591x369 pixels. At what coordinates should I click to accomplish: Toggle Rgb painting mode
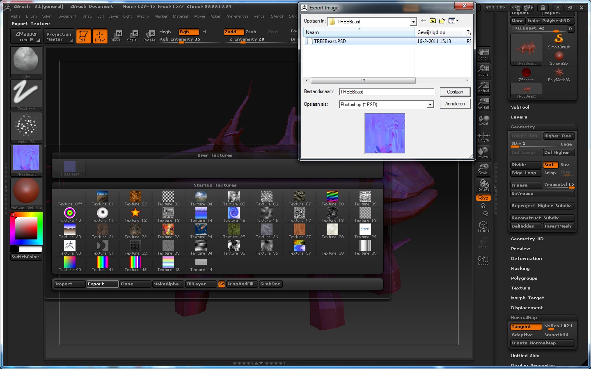188,32
